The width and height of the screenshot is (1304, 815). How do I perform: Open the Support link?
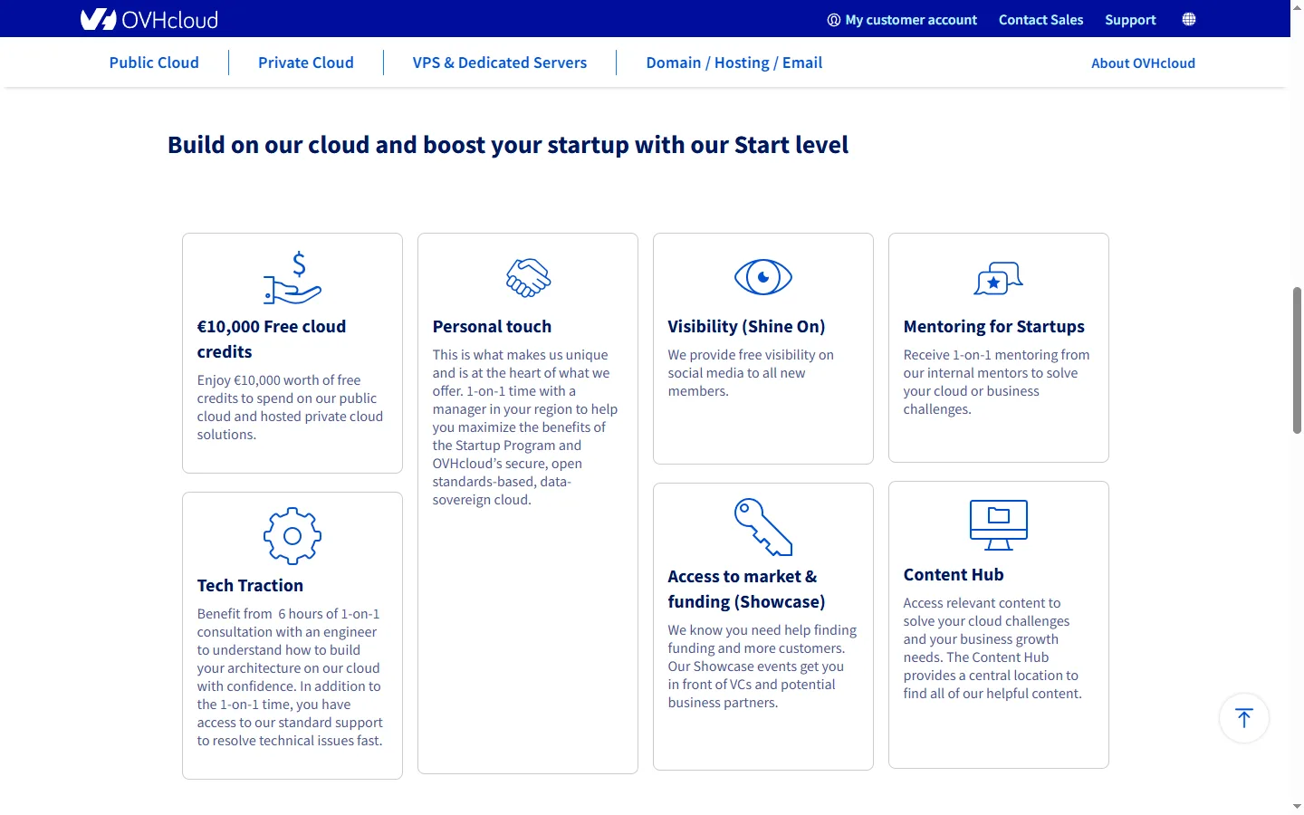click(1130, 20)
